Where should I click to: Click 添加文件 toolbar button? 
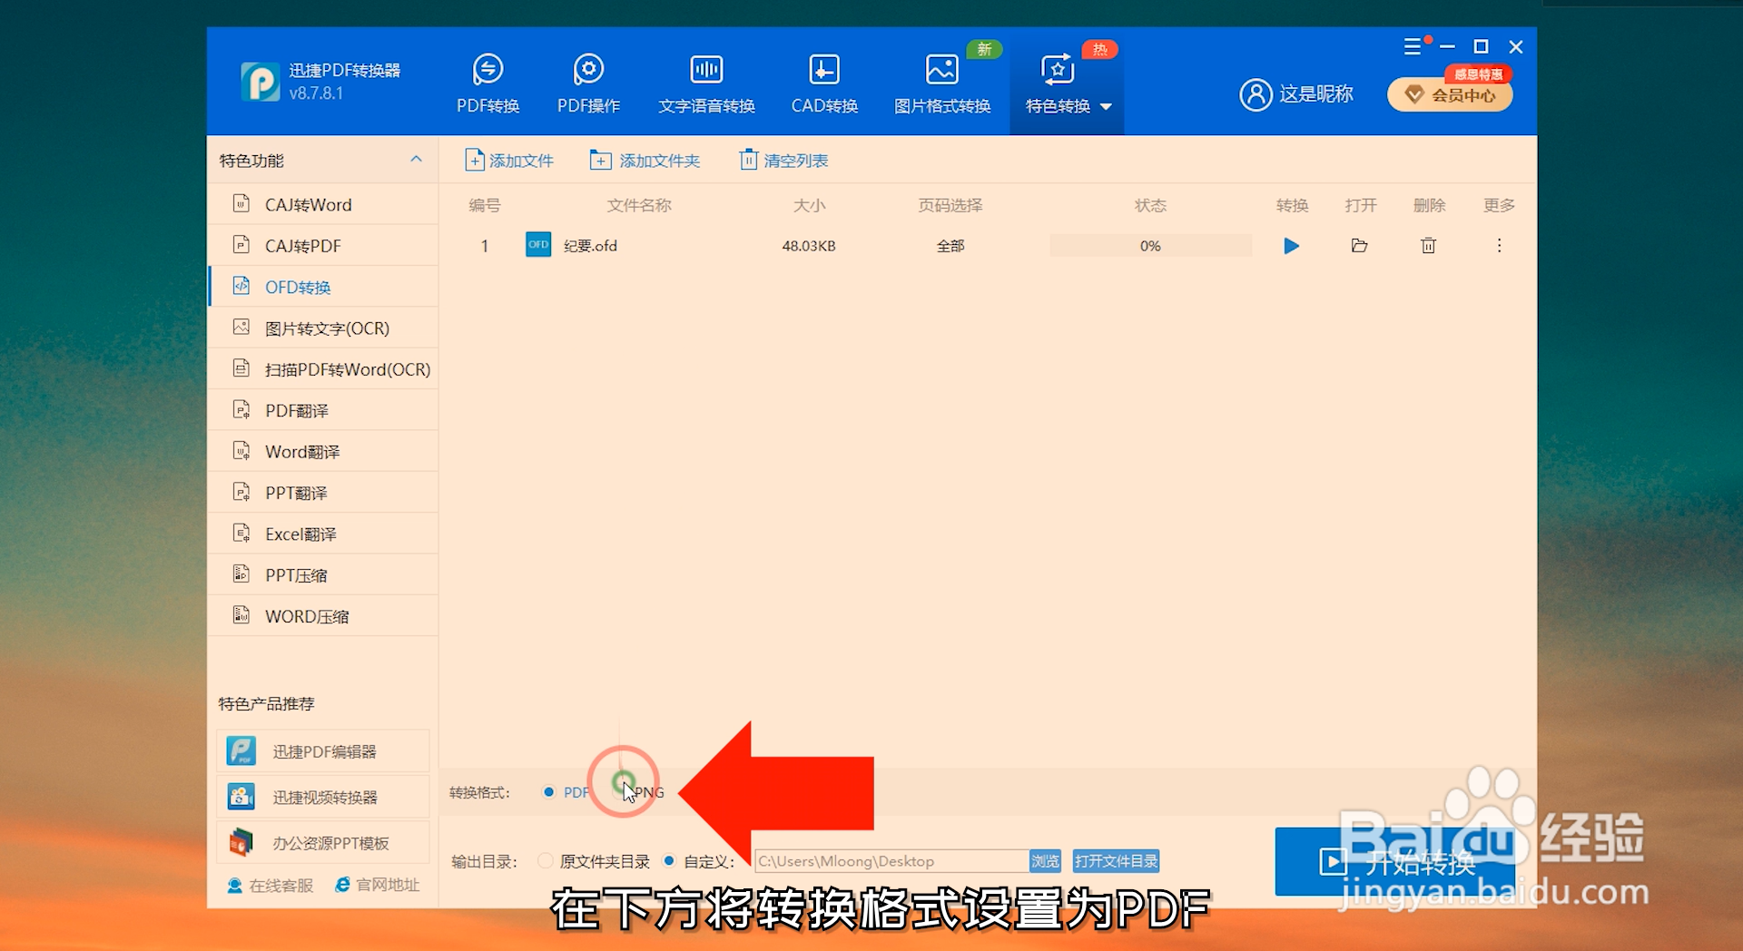pos(508,161)
